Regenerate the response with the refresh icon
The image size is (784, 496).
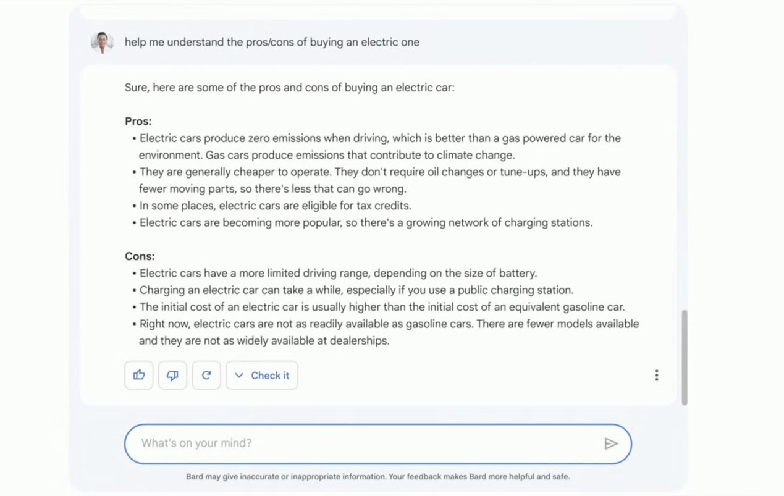(x=206, y=375)
